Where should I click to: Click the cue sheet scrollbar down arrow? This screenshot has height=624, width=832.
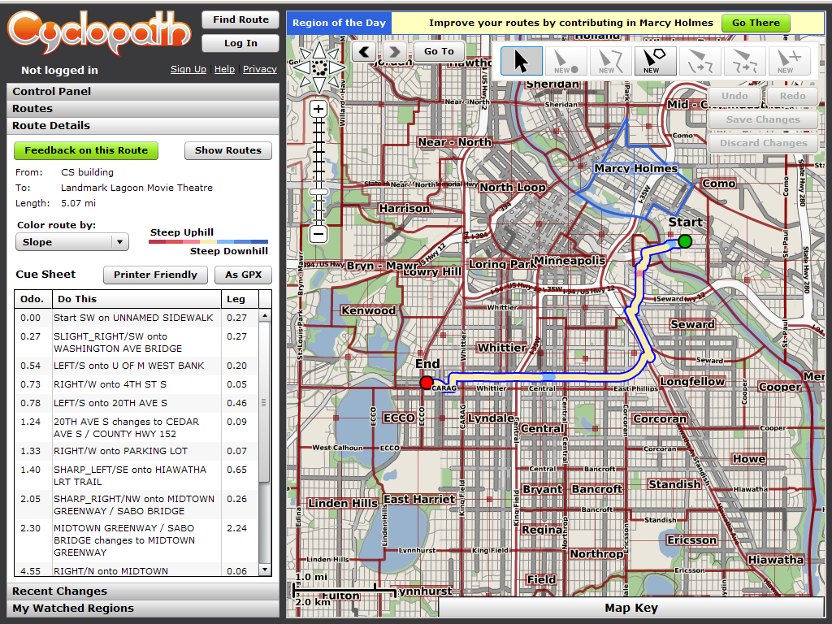[265, 570]
